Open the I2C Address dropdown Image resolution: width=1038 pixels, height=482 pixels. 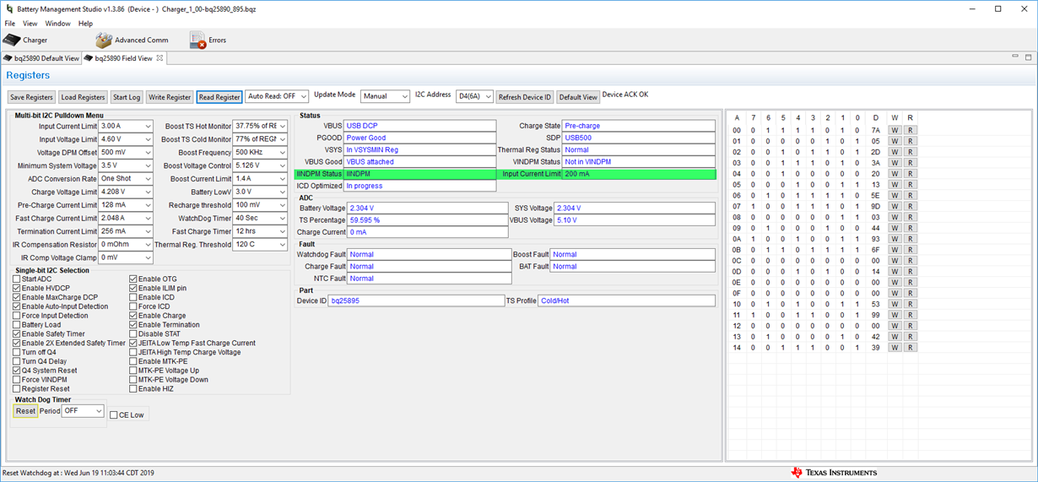click(x=474, y=97)
